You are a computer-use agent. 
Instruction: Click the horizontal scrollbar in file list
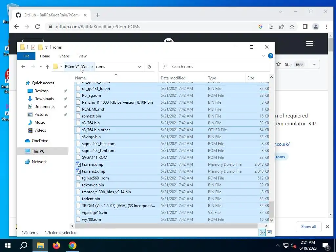pyautogui.click(x=166, y=226)
